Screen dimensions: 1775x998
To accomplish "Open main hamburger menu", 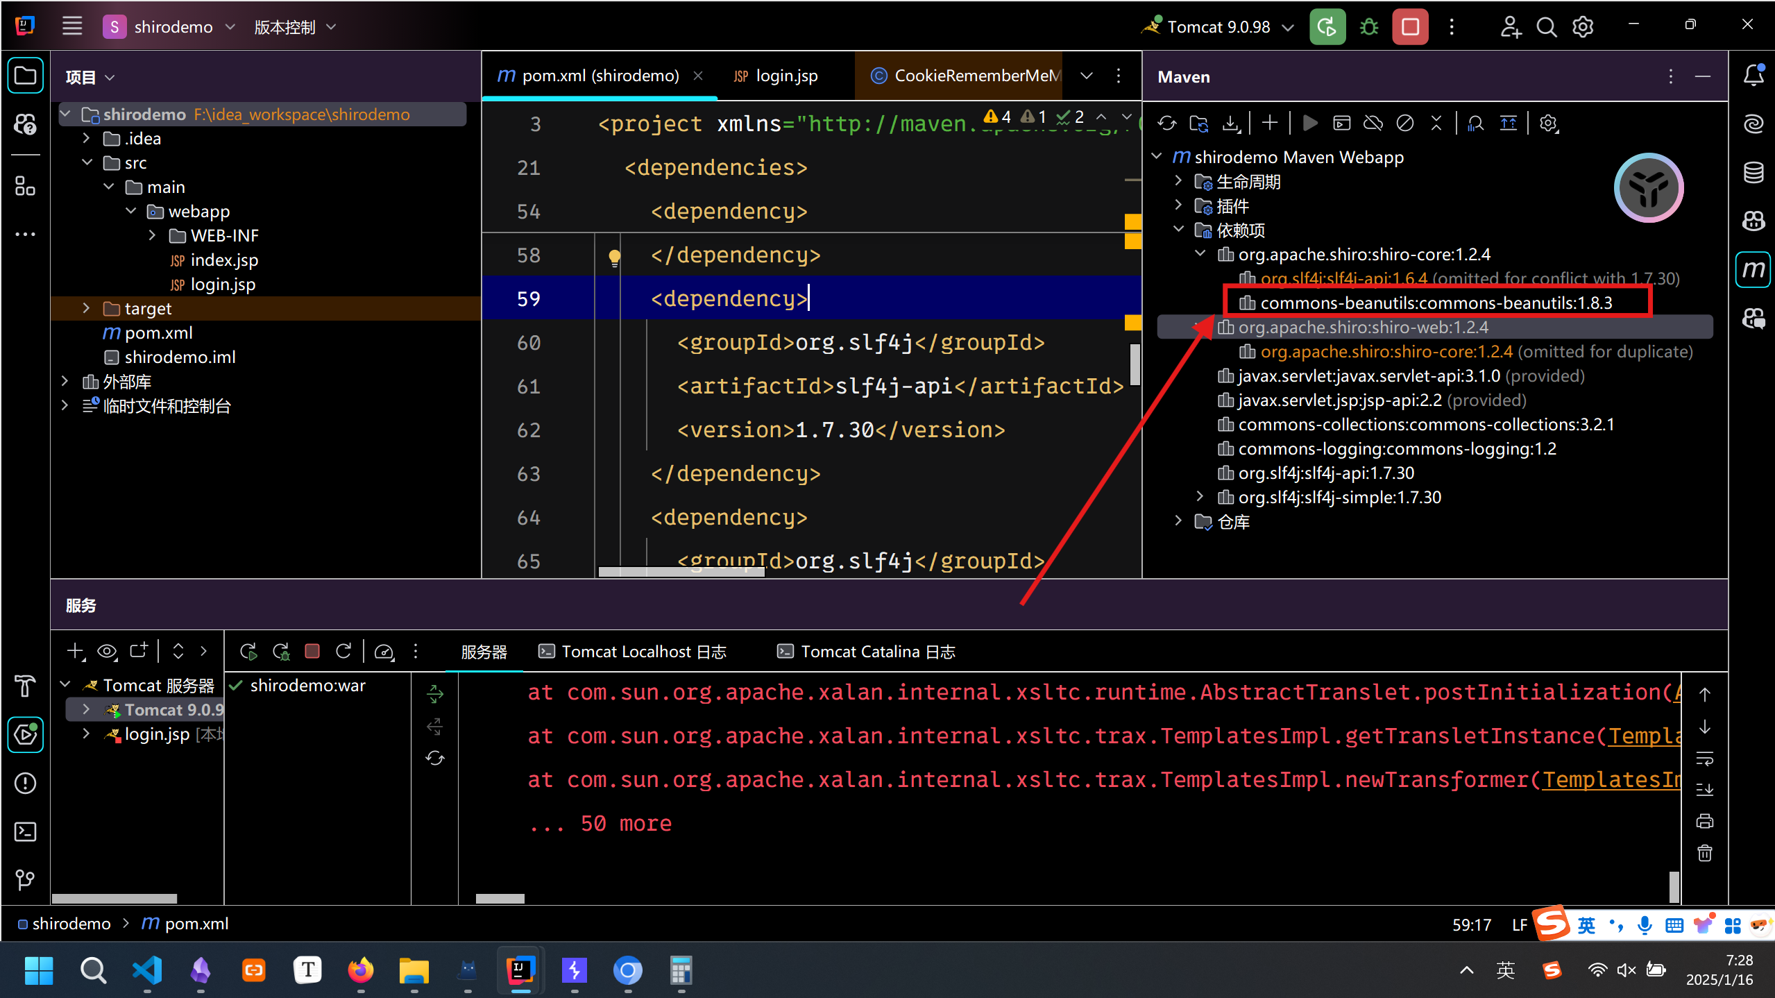I will point(72,27).
